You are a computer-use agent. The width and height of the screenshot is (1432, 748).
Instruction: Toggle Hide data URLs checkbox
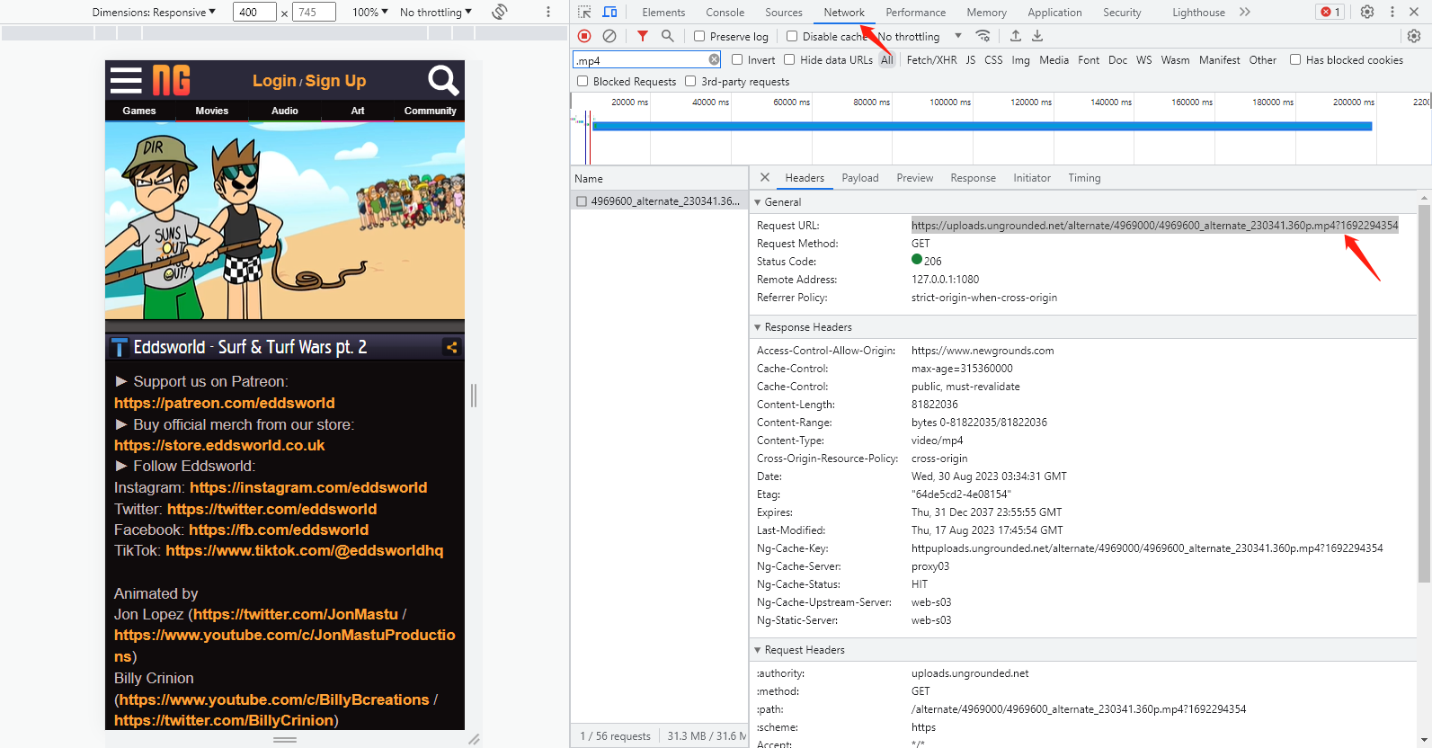pyautogui.click(x=789, y=59)
